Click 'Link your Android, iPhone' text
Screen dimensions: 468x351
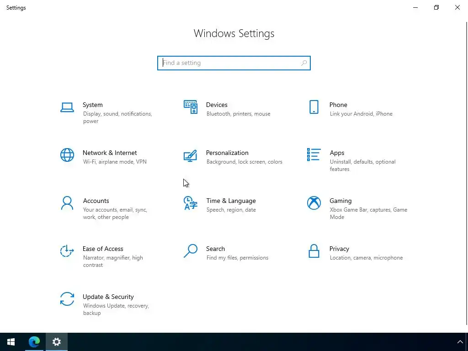(x=361, y=114)
